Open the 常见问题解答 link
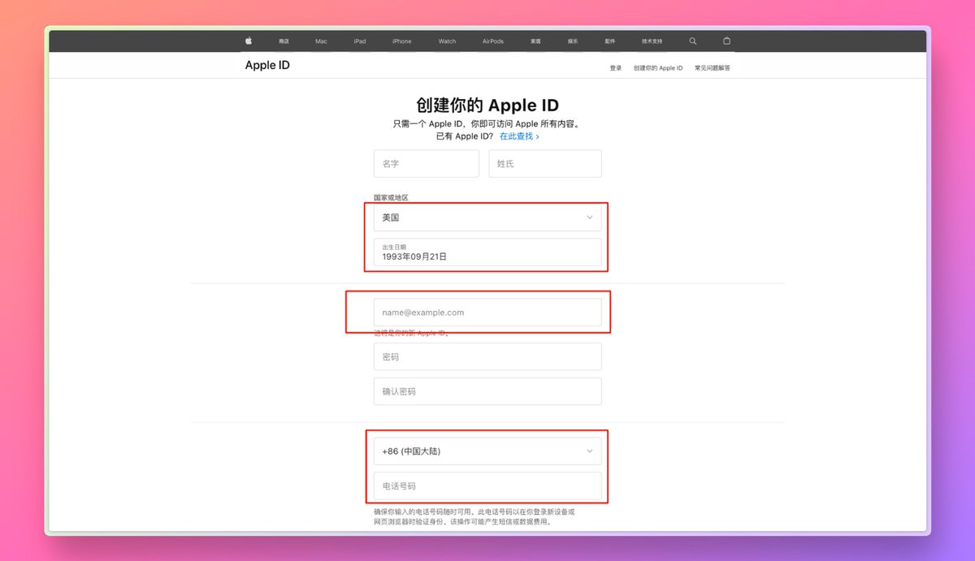 [713, 68]
